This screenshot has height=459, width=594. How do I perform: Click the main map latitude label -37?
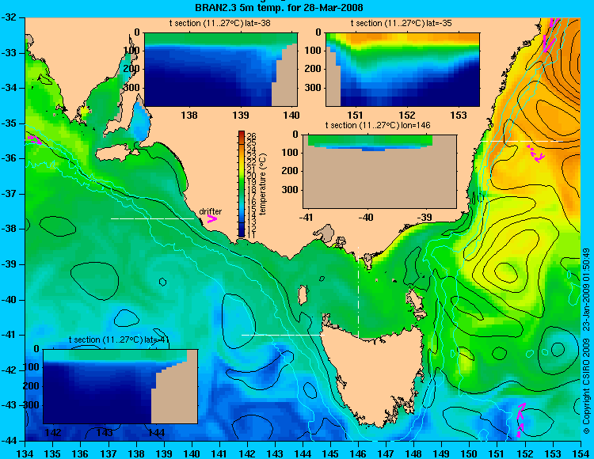(x=9, y=194)
